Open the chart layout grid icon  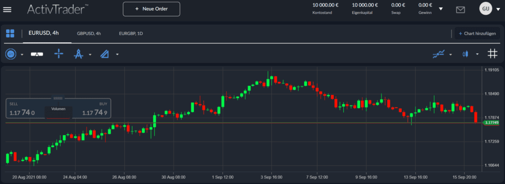(x=10, y=33)
